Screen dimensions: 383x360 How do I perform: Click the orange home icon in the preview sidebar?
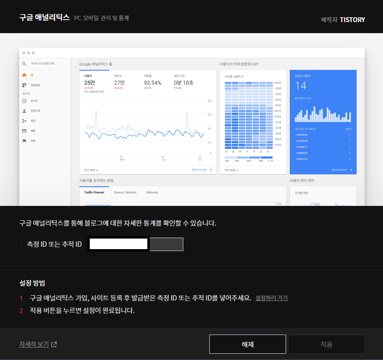tap(24, 75)
